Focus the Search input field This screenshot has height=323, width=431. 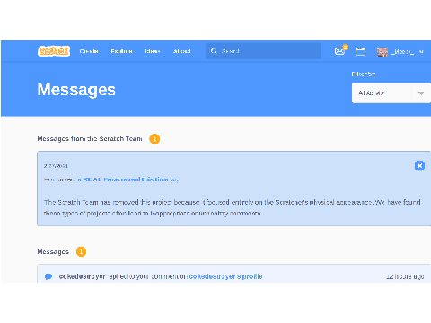click(x=263, y=51)
